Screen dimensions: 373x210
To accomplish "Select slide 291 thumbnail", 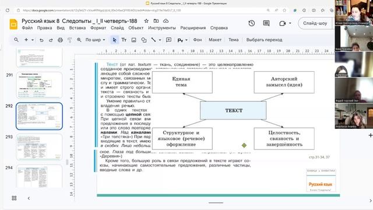I will click(39, 85).
